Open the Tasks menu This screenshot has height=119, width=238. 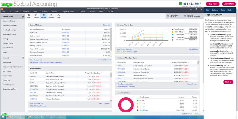(35, 12)
